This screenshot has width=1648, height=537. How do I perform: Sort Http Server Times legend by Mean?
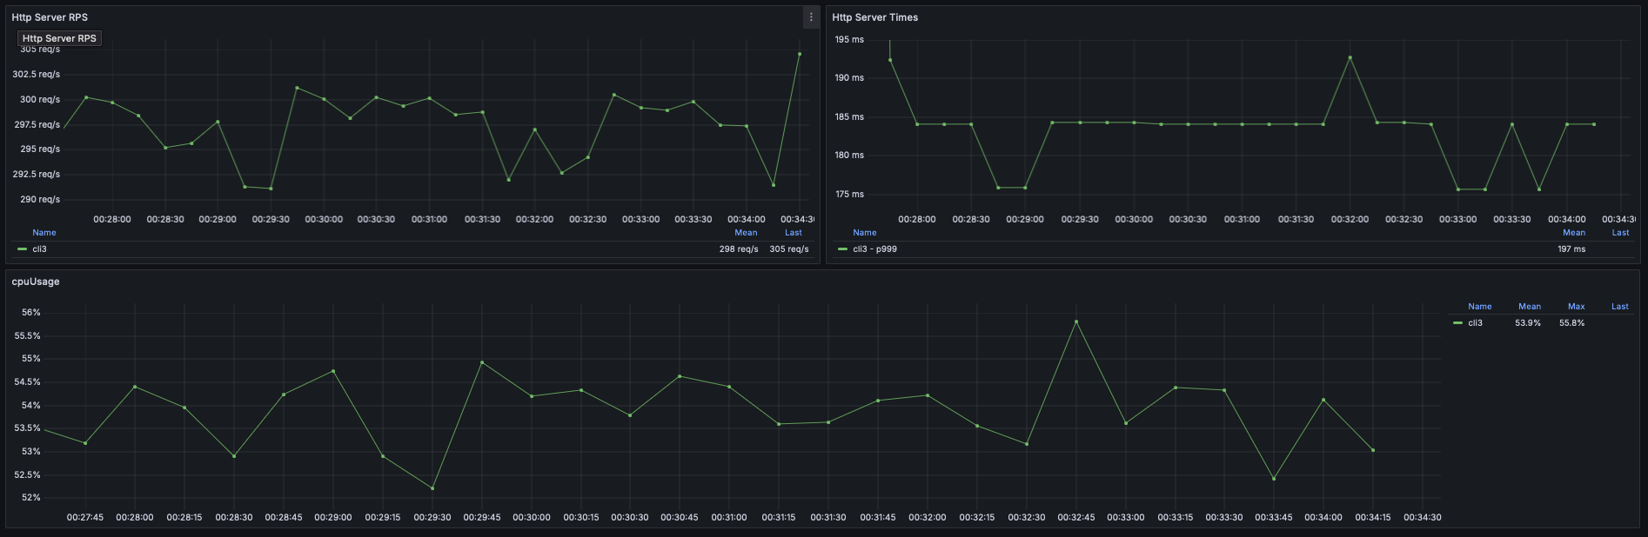tap(1574, 233)
